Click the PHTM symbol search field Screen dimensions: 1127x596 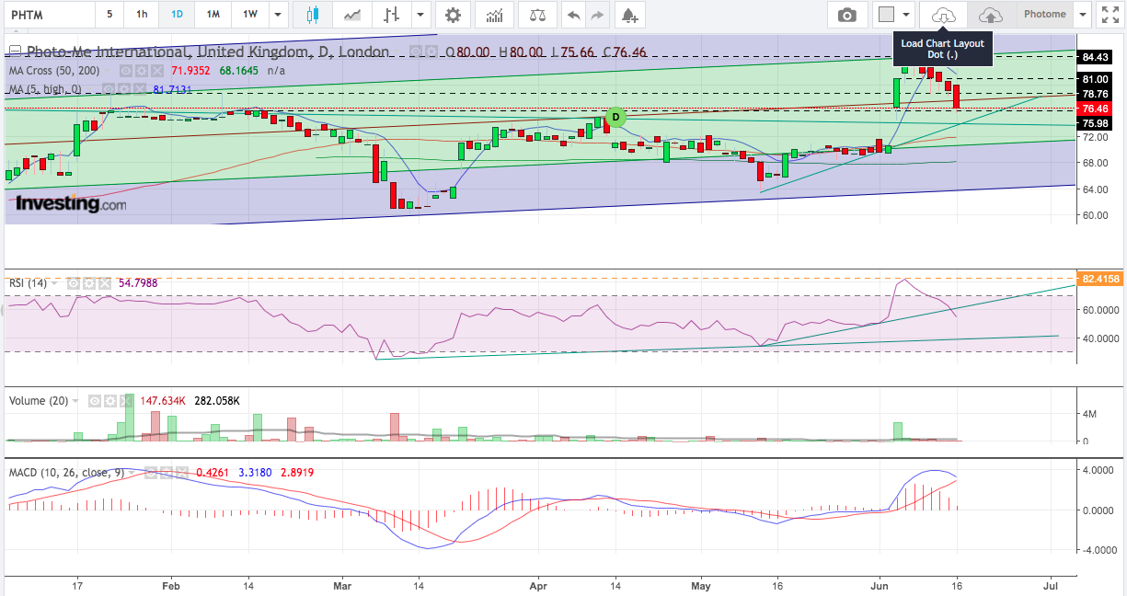coord(48,15)
